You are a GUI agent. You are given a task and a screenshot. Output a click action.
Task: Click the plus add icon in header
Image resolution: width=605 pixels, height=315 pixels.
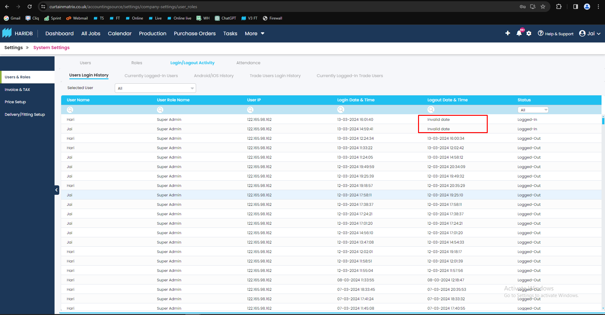pyautogui.click(x=508, y=33)
